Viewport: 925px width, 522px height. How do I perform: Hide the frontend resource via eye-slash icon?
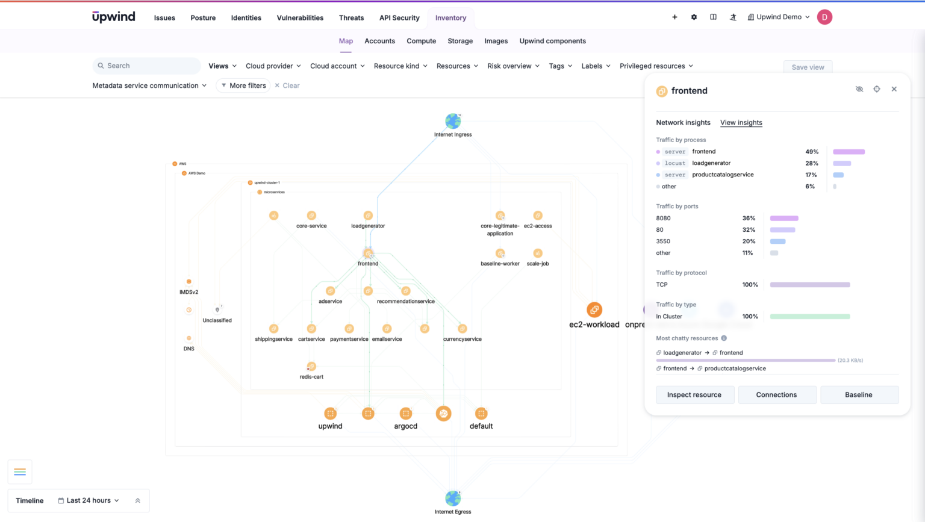point(859,89)
